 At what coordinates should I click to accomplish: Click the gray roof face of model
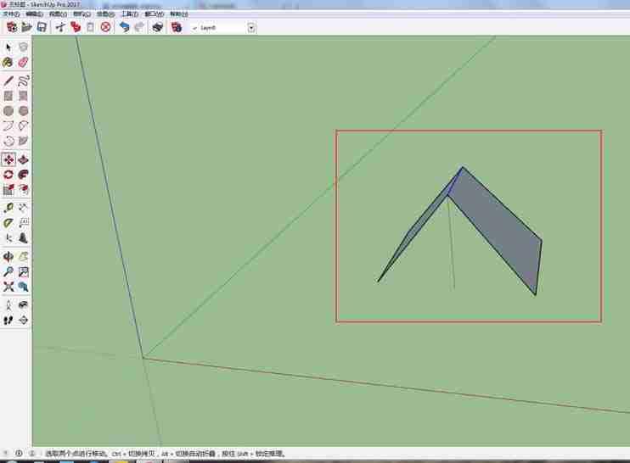click(496, 231)
